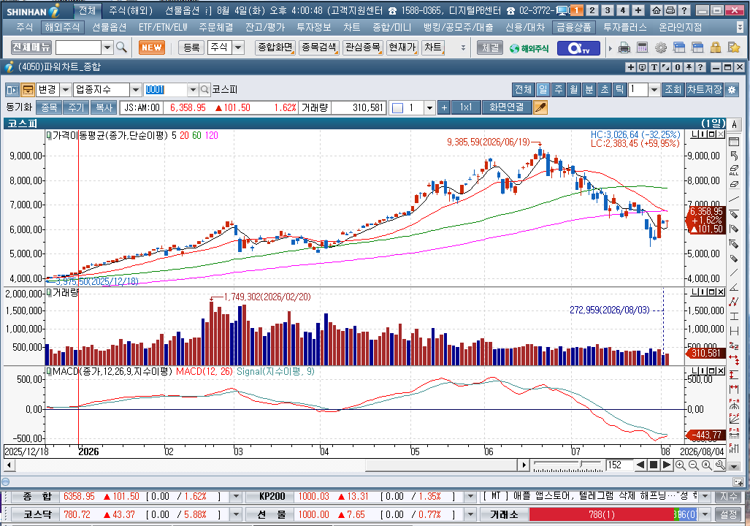Click the chart stop square button
This screenshot has width=750, height=526.
654,465
